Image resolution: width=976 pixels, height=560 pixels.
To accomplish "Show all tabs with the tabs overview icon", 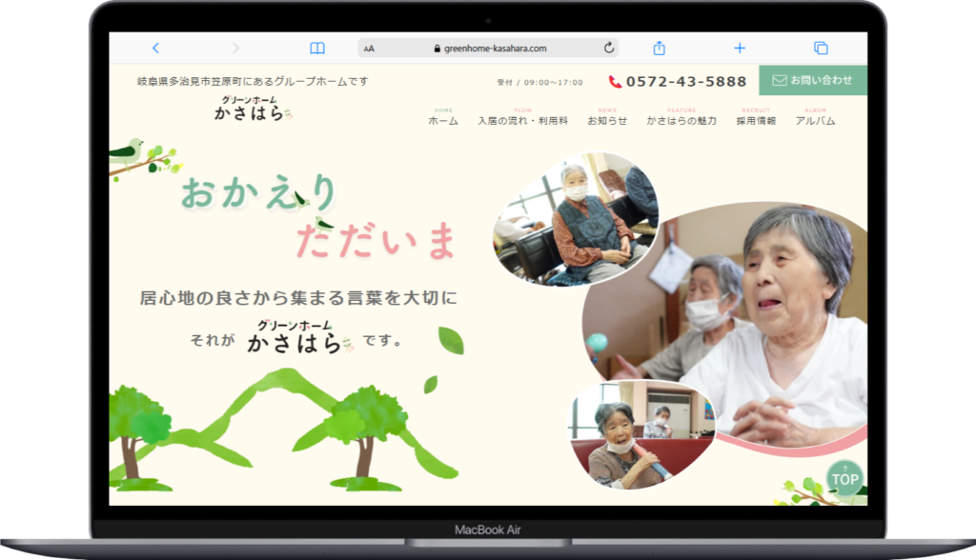I will click(821, 48).
